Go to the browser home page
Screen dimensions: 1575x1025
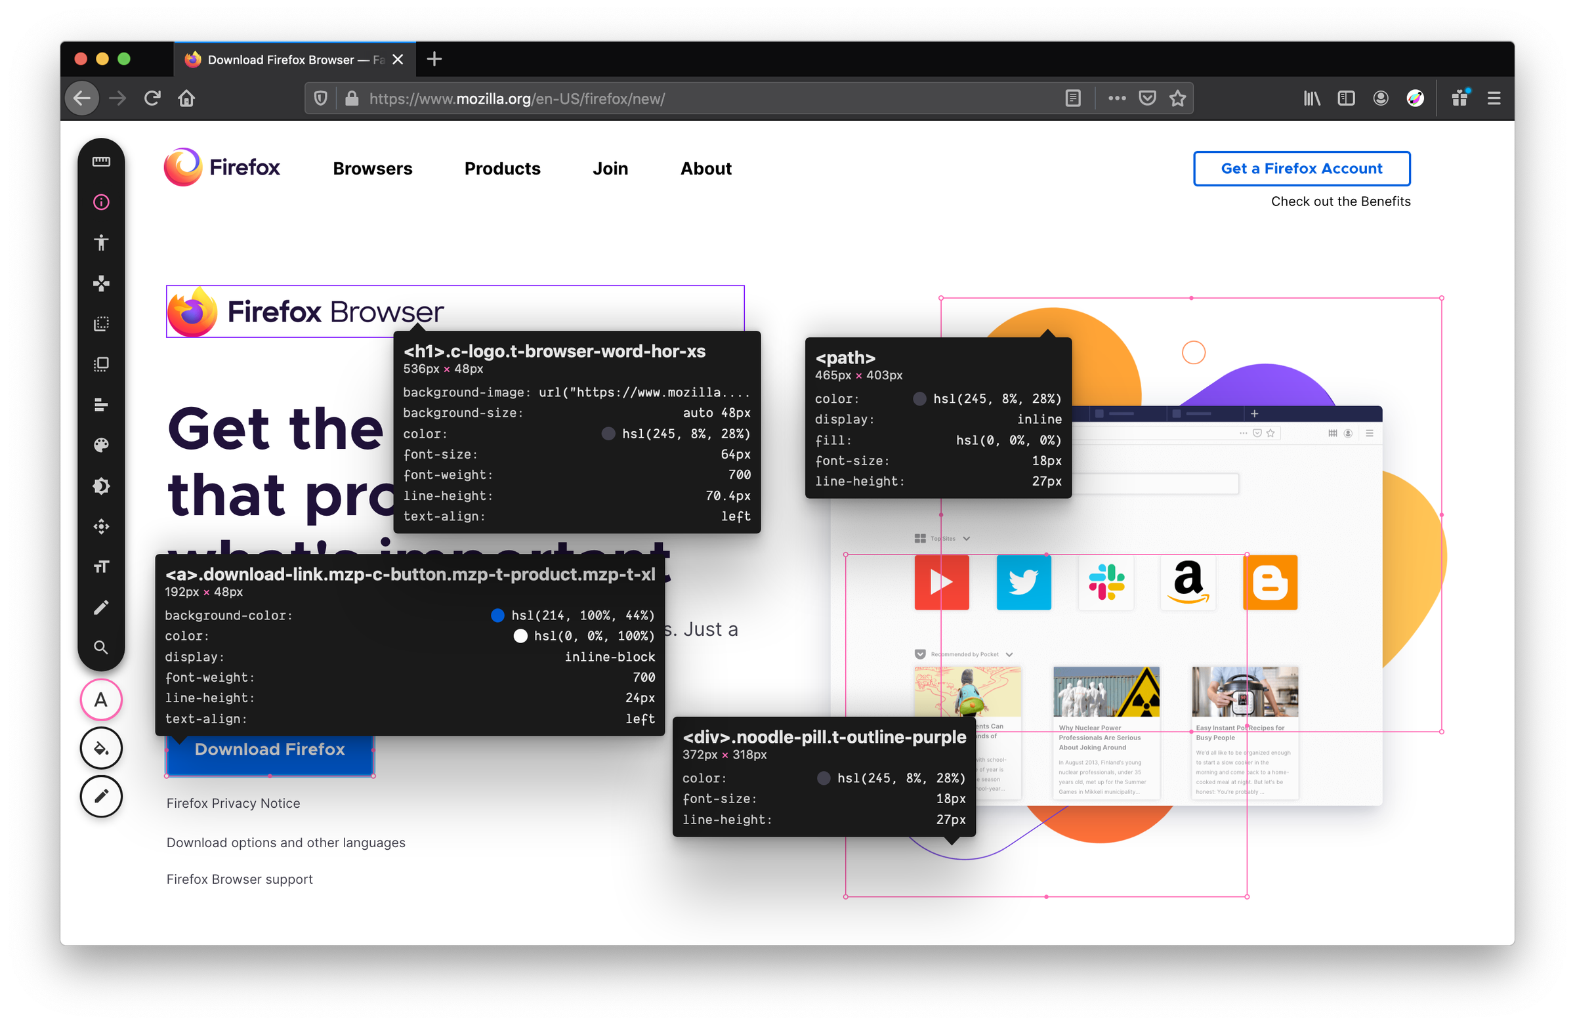tap(186, 98)
